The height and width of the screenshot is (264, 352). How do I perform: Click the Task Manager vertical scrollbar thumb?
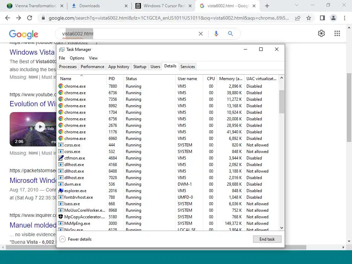282,101
